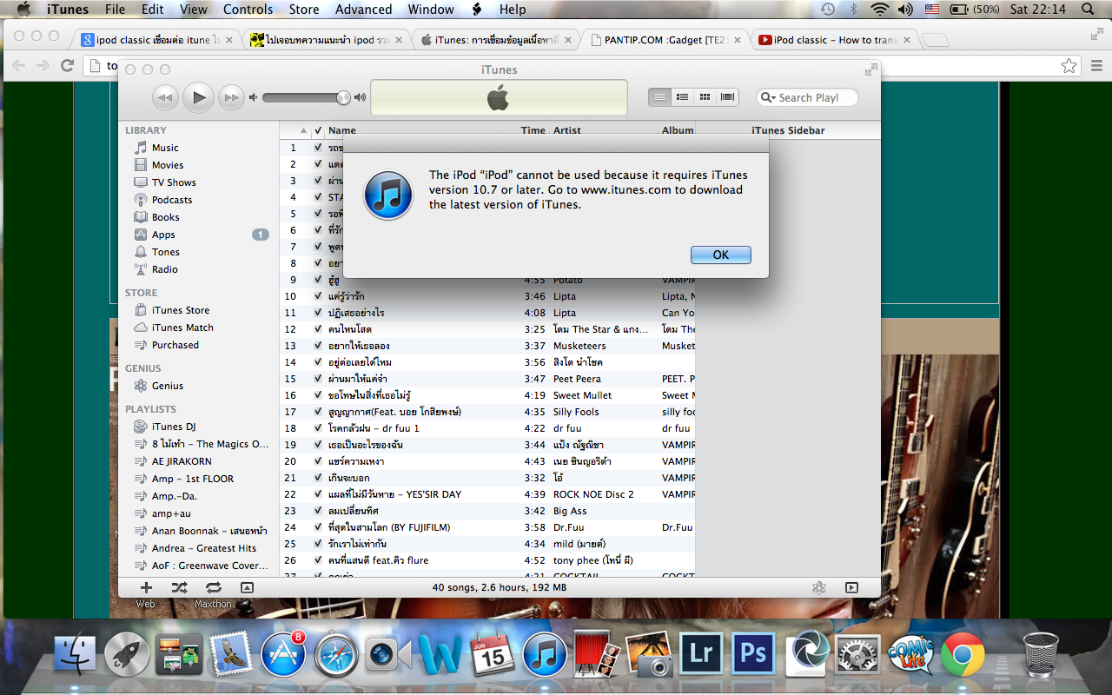Viewport: 1112px width, 695px height.
Task: Open the Spotlight search icon in the menu bar
Action: 1088,10
